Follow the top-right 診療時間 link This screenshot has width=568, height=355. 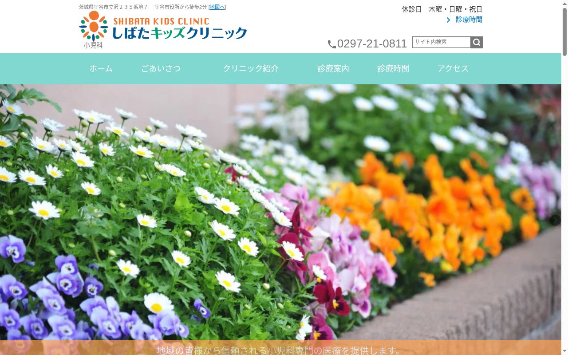point(469,20)
